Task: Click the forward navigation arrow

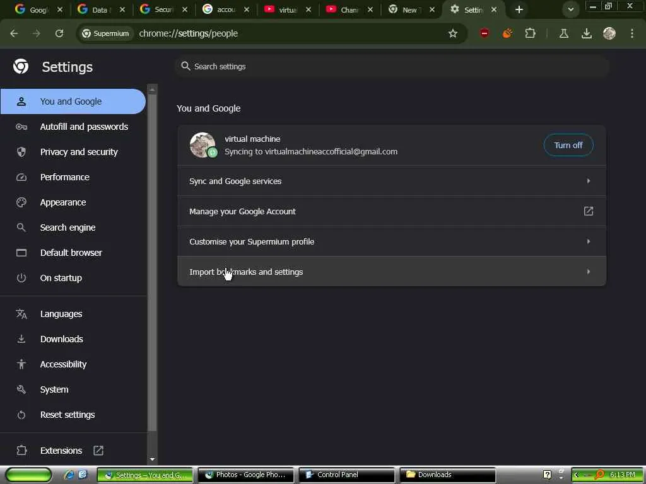Action: tap(37, 33)
